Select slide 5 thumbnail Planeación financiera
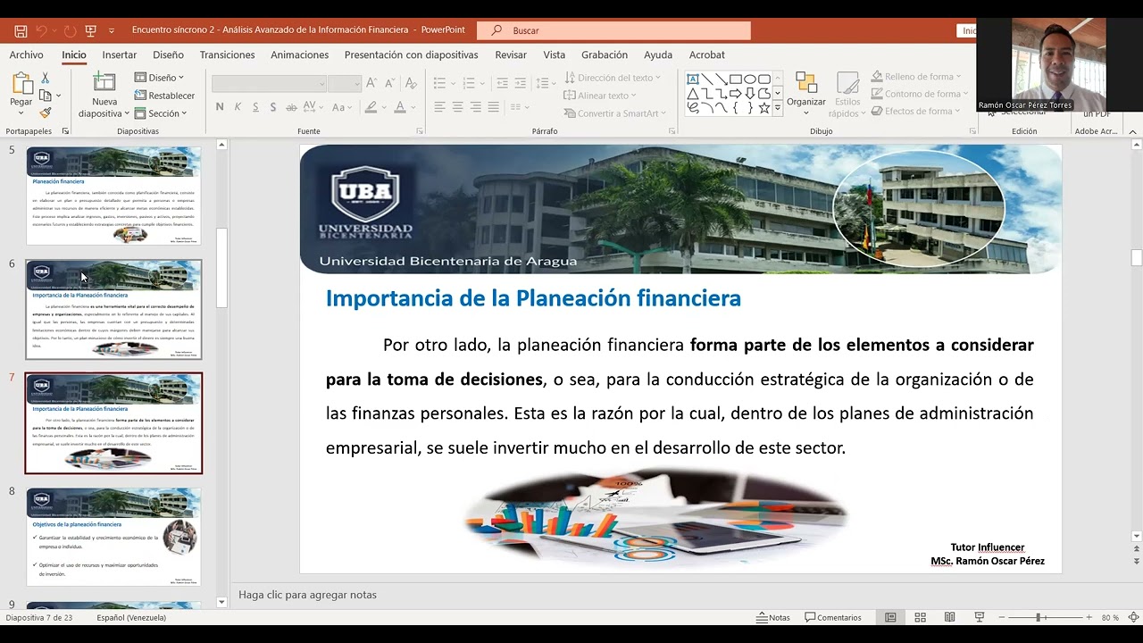 coord(113,196)
